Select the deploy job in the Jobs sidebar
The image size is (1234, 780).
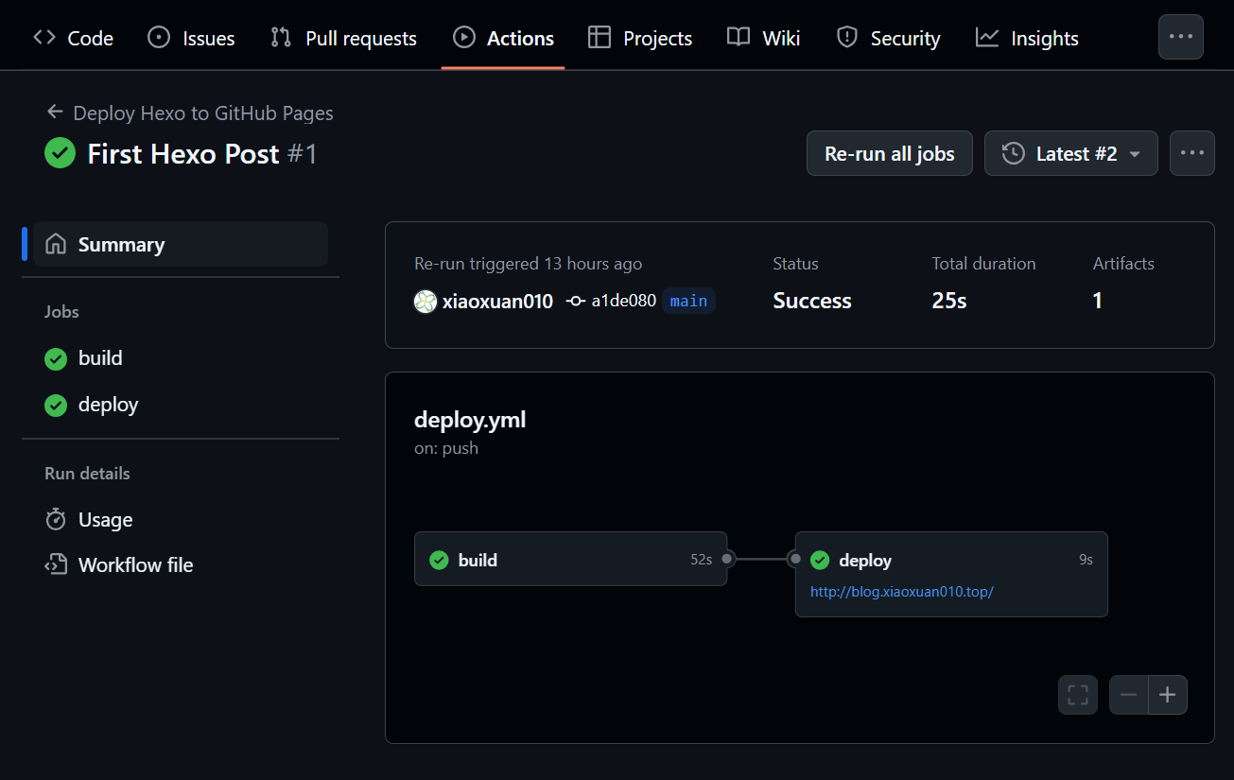point(107,404)
